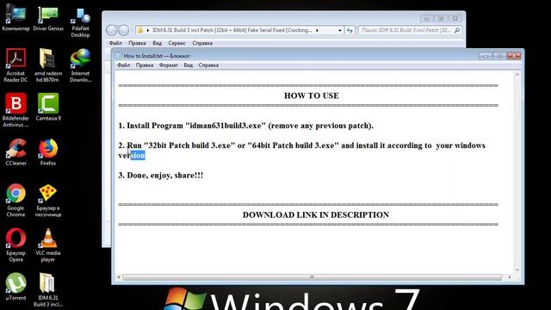Open CCleaner desktop shortcut
Image resolution: width=551 pixels, height=310 pixels.
coord(15,152)
